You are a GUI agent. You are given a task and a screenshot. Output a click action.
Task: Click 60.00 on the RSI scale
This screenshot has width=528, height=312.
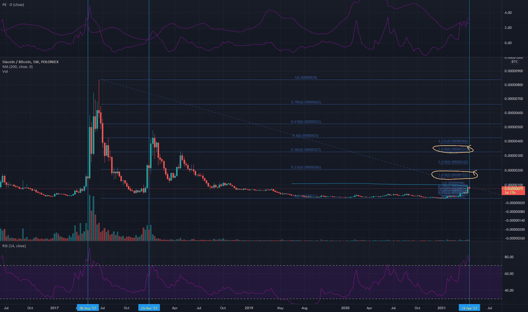click(509, 273)
